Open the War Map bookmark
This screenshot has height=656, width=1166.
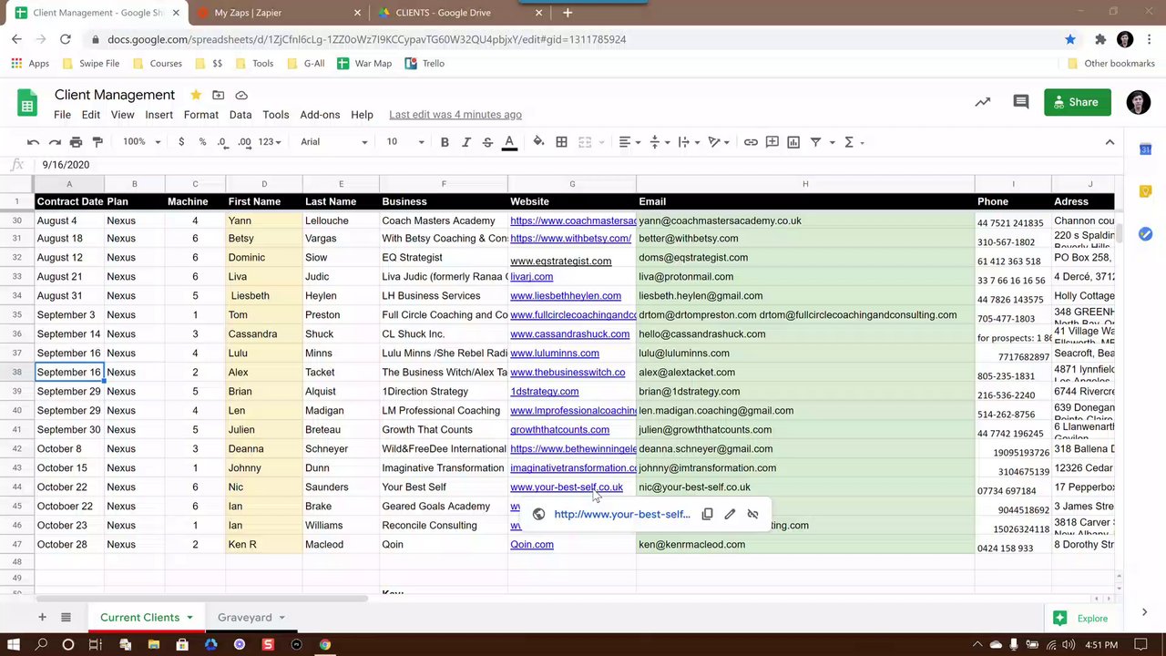pos(364,64)
